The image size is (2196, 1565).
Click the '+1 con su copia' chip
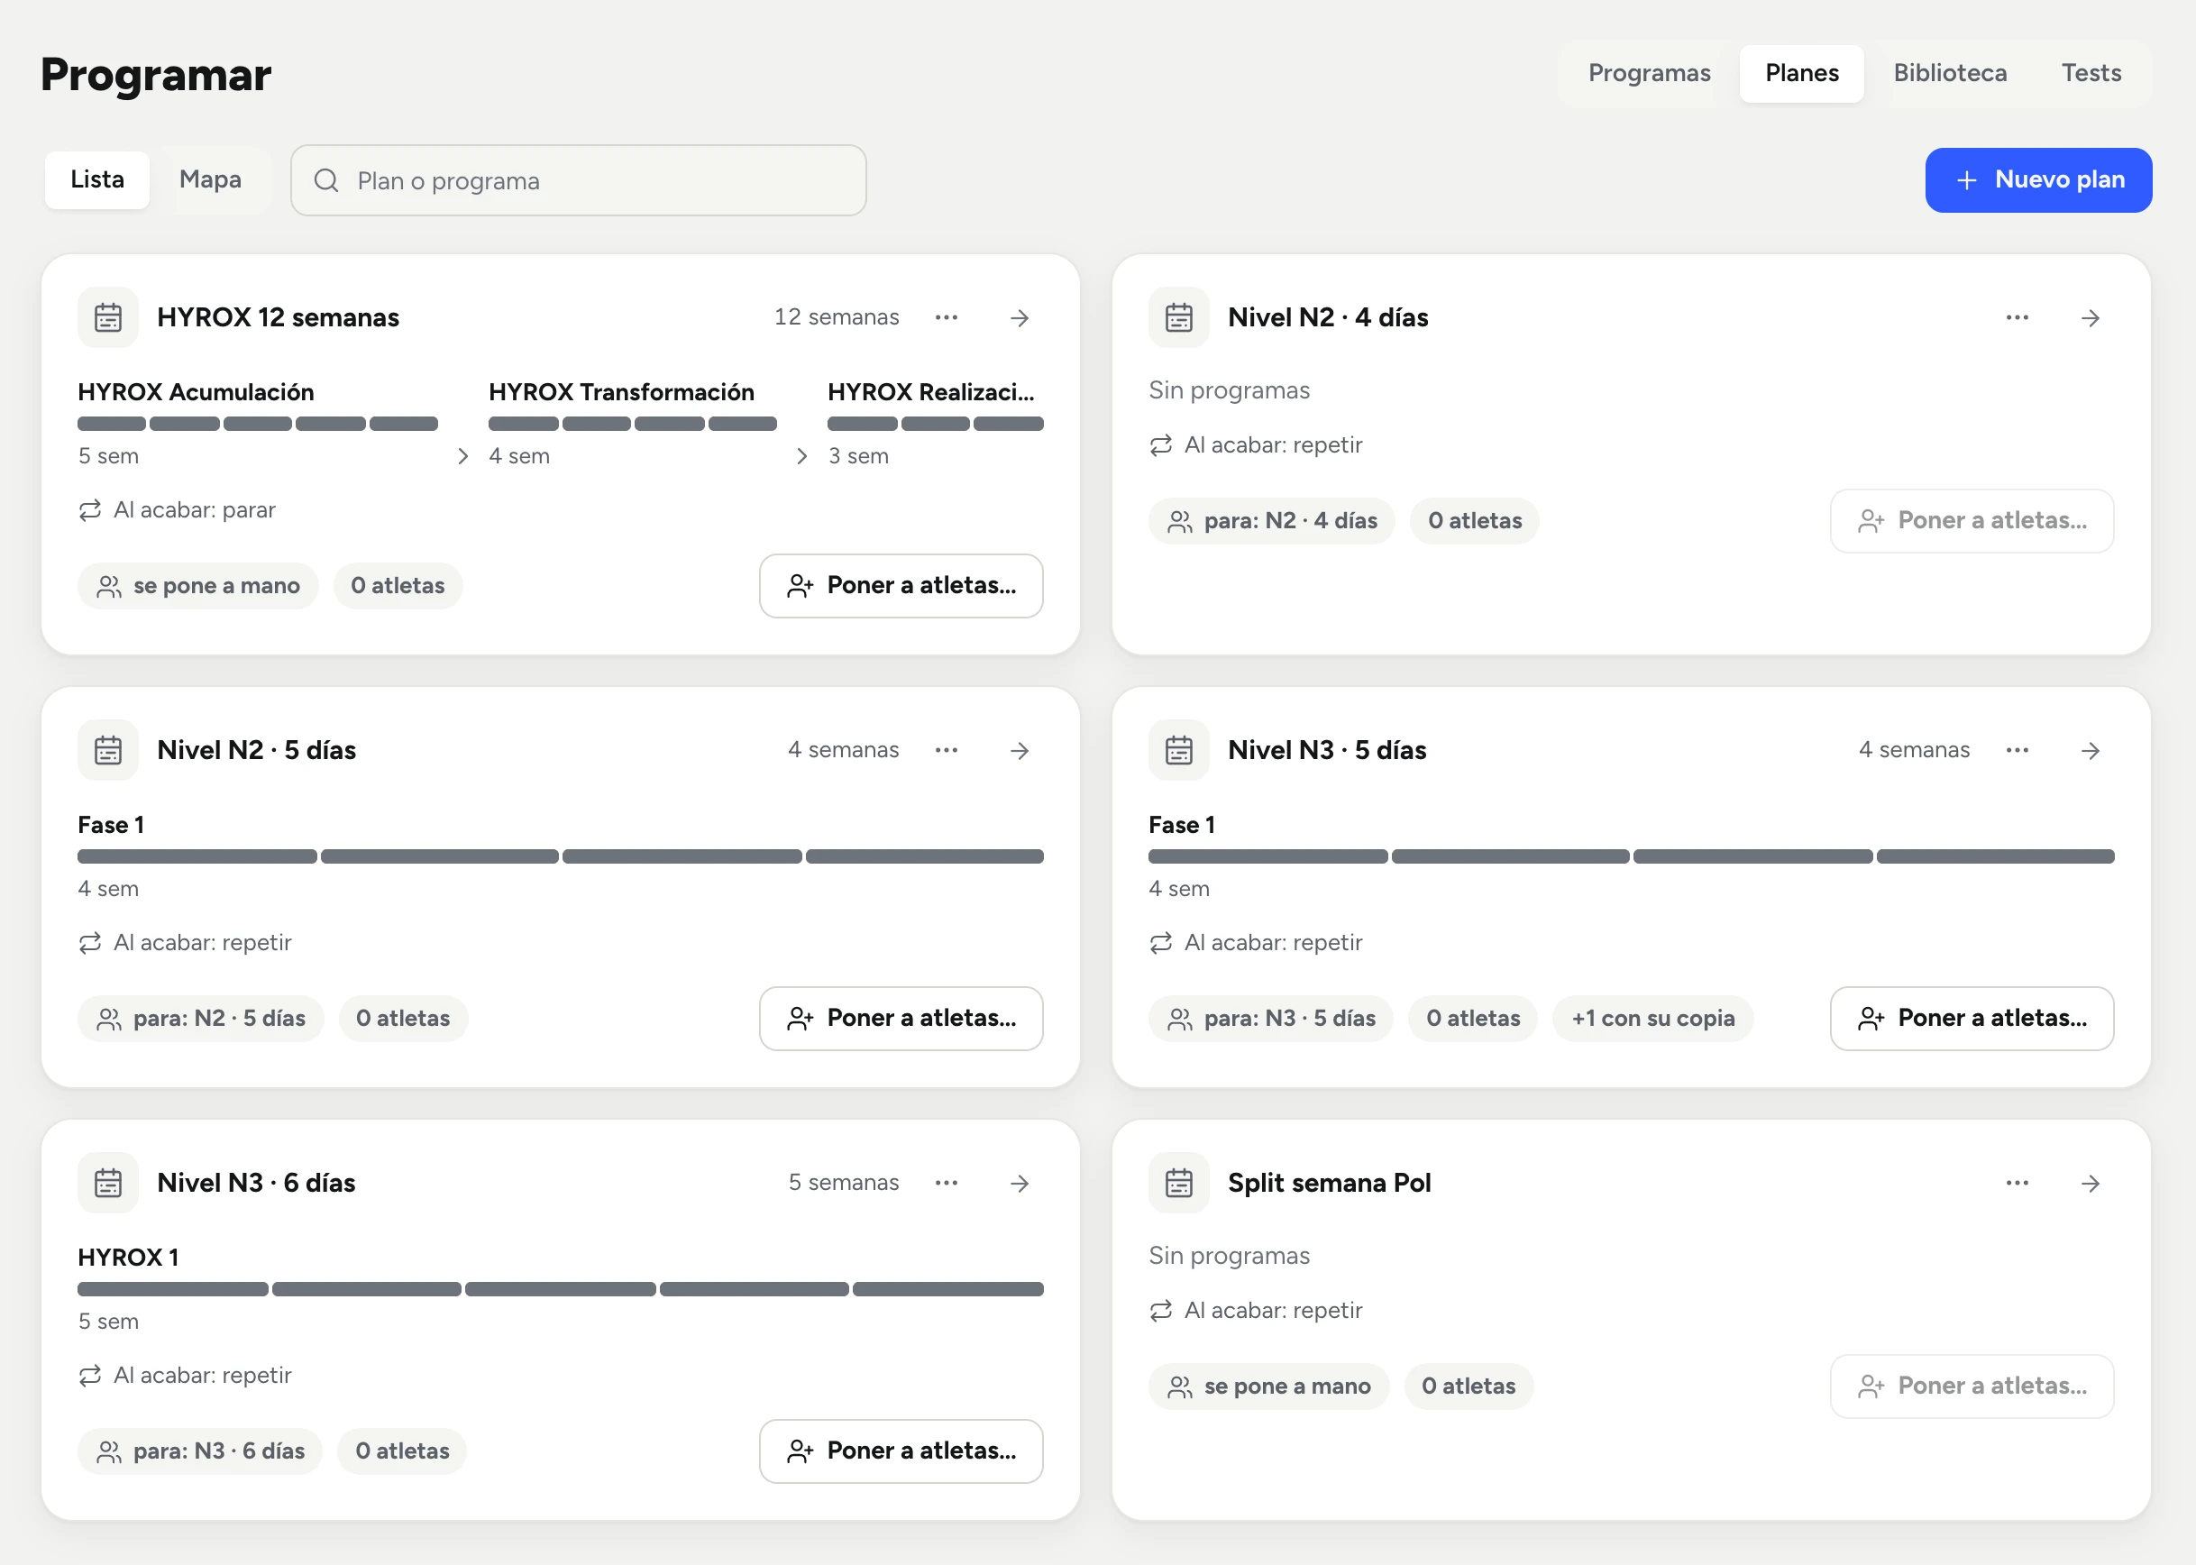tap(1652, 1019)
